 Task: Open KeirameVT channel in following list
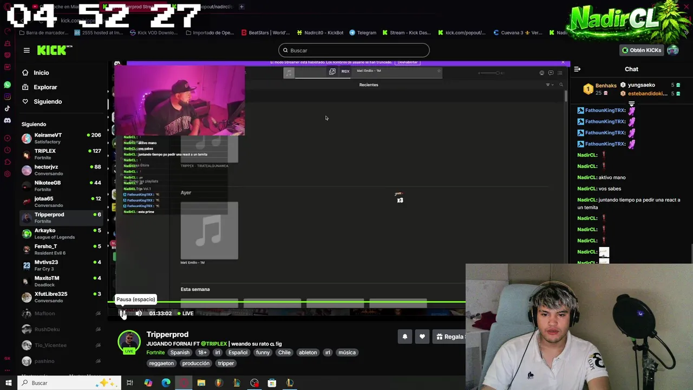coord(61,138)
